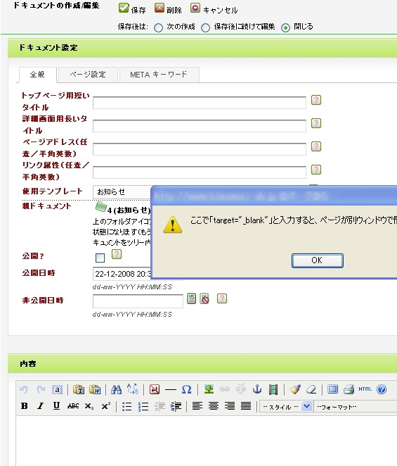Print the editor content

[349, 389]
